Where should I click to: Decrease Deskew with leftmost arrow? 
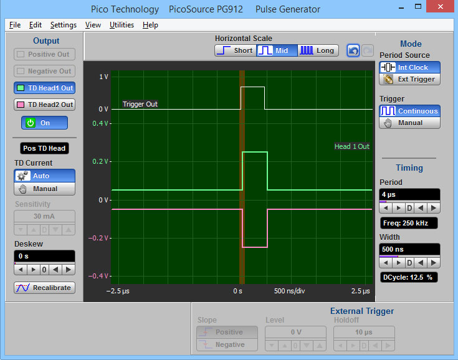point(20,270)
